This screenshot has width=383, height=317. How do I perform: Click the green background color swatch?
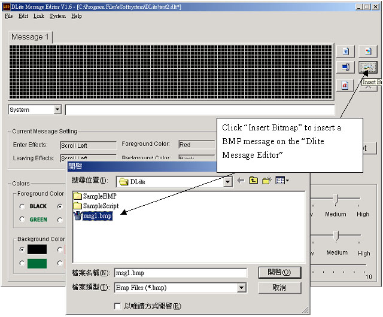pos(37,264)
